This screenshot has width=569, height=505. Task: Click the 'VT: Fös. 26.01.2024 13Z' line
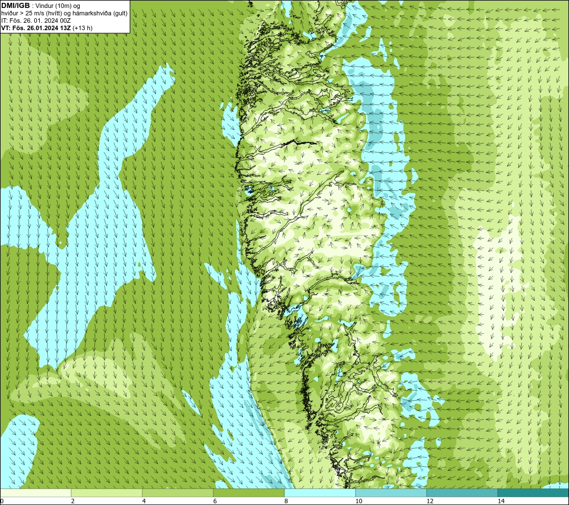36,28
